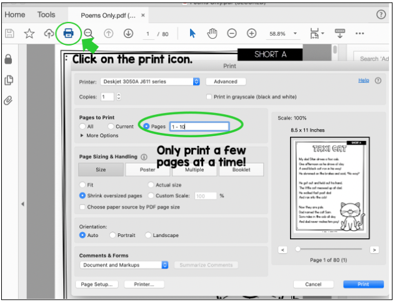Choose the Fit sizing option
Viewport: 395px width, 302px height.
[82, 185]
